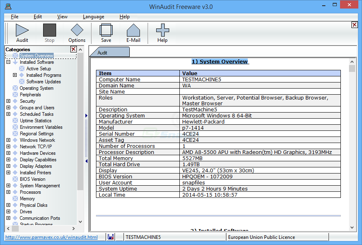Click the snapfiles user account value
Viewport: 362px width, 245px height.
pyautogui.click(x=194, y=182)
